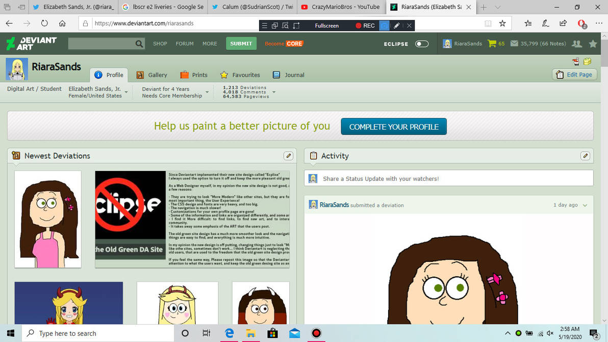Click the RiaraSands link in activity post

pos(334,205)
